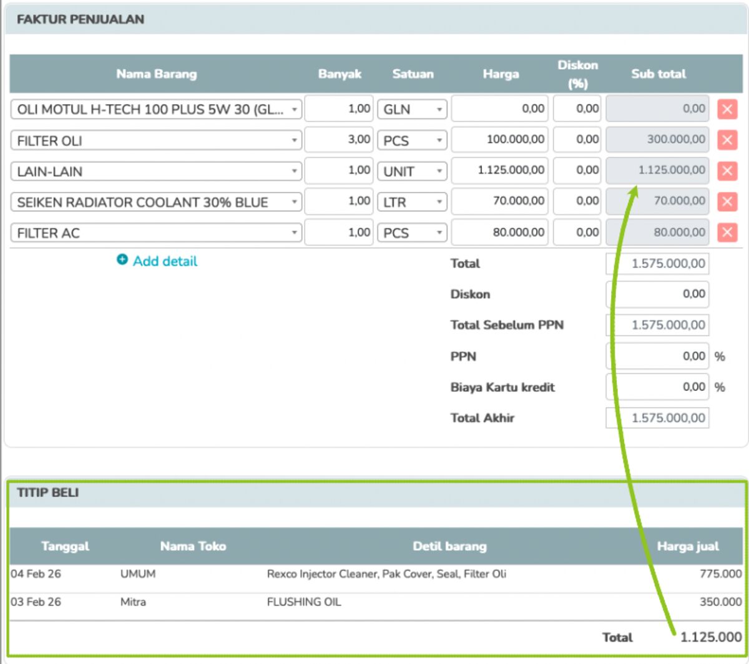The width and height of the screenshot is (749, 664).
Task: Expand the GLN unit dropdown
Action: [x=412, y=109]
